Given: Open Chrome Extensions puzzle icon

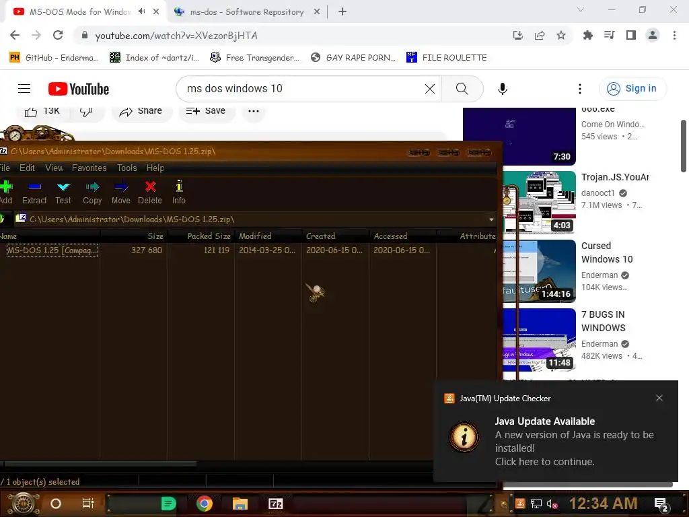Looking at the screenshot, I should (587, 35).
